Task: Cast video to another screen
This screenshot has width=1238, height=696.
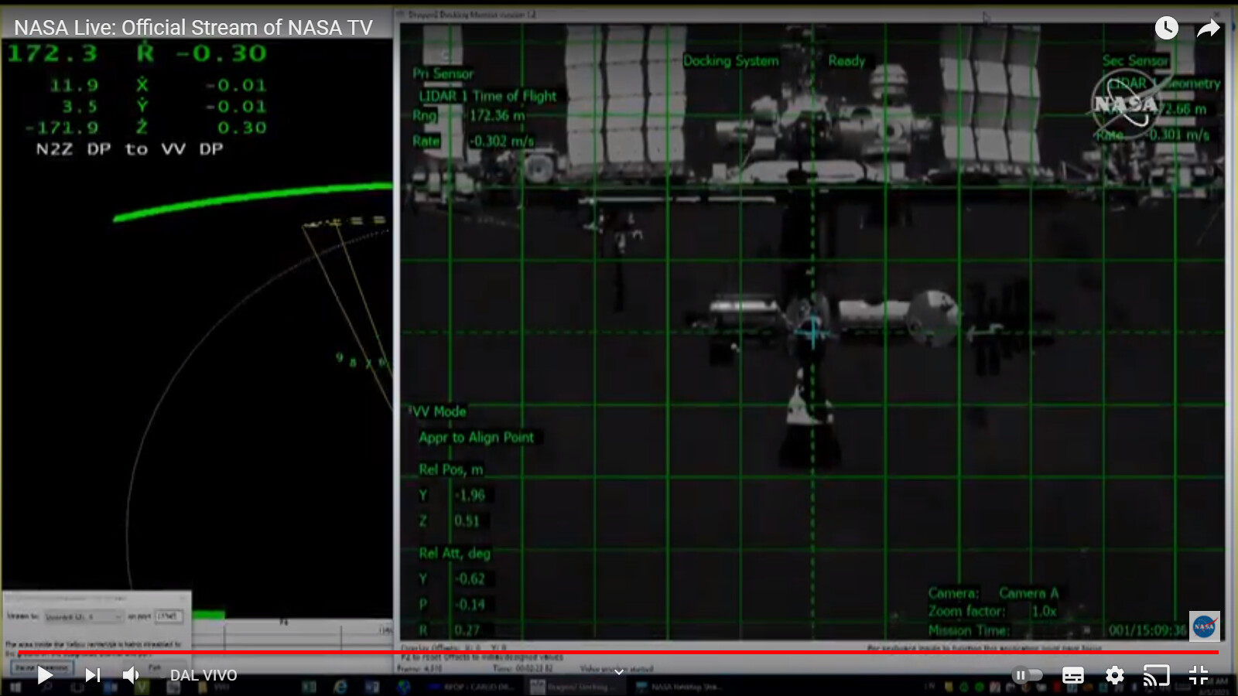Action: (1156, 675)
